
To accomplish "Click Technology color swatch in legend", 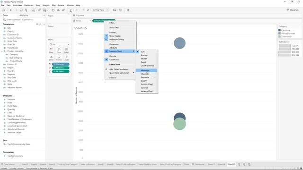I will [279, 36].
